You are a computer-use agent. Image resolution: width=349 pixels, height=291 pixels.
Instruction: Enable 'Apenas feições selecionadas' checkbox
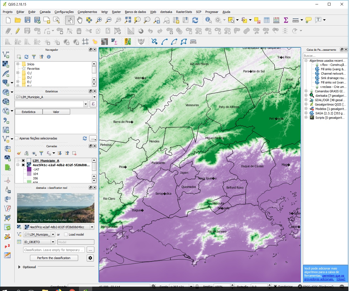coord(16,138)
